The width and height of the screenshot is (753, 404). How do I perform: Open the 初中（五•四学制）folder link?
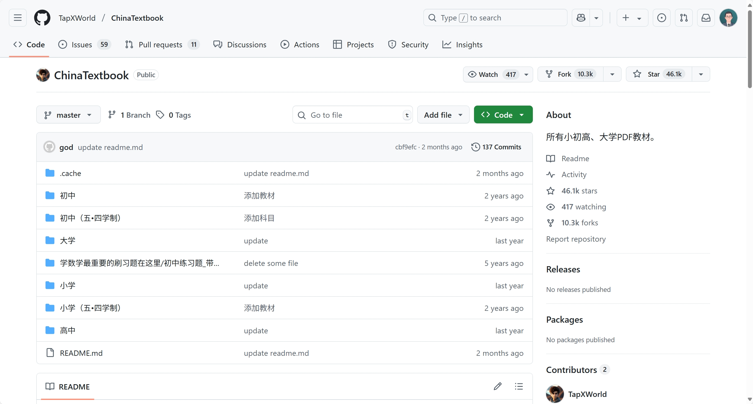[x=90, y=218]
